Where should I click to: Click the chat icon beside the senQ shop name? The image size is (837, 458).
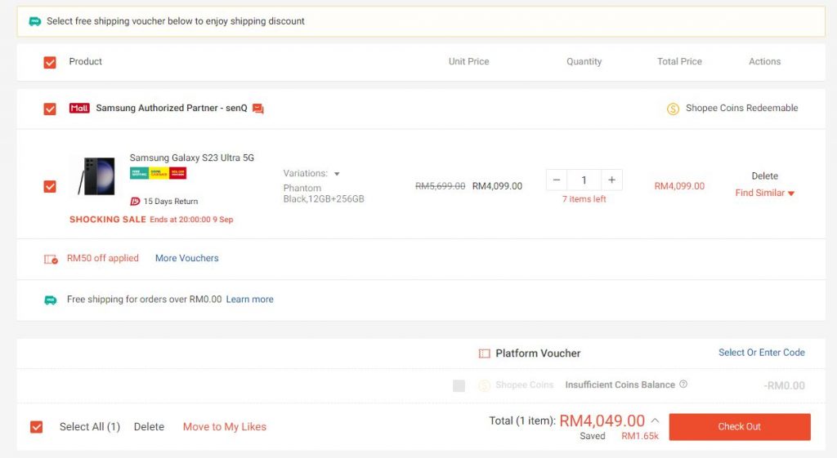(258, 109)
